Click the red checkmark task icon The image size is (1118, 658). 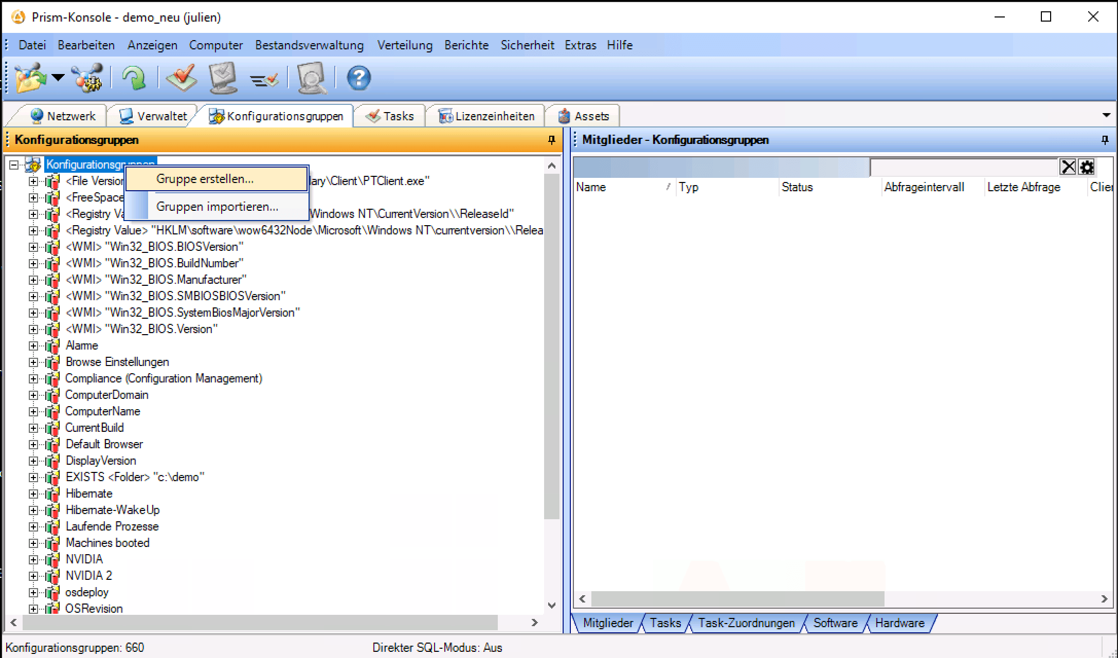181,78
